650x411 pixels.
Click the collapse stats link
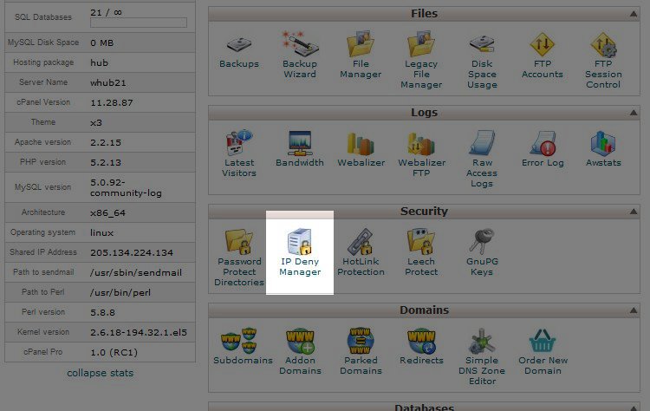pyautogui.click(x=101, y=373)
